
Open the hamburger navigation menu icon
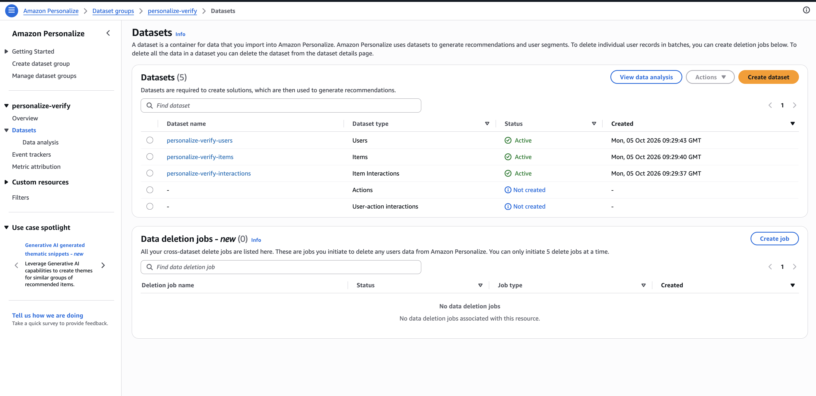tap(11, 11)
